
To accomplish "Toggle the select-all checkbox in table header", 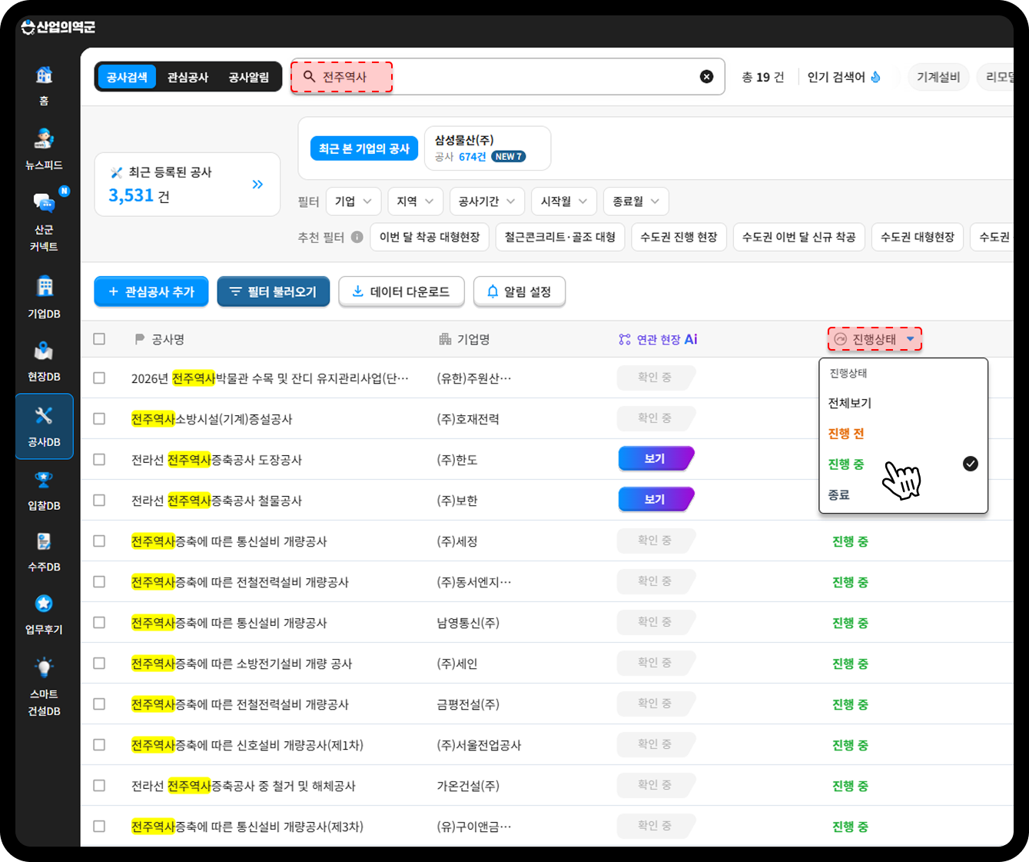I will click(99, 339).
